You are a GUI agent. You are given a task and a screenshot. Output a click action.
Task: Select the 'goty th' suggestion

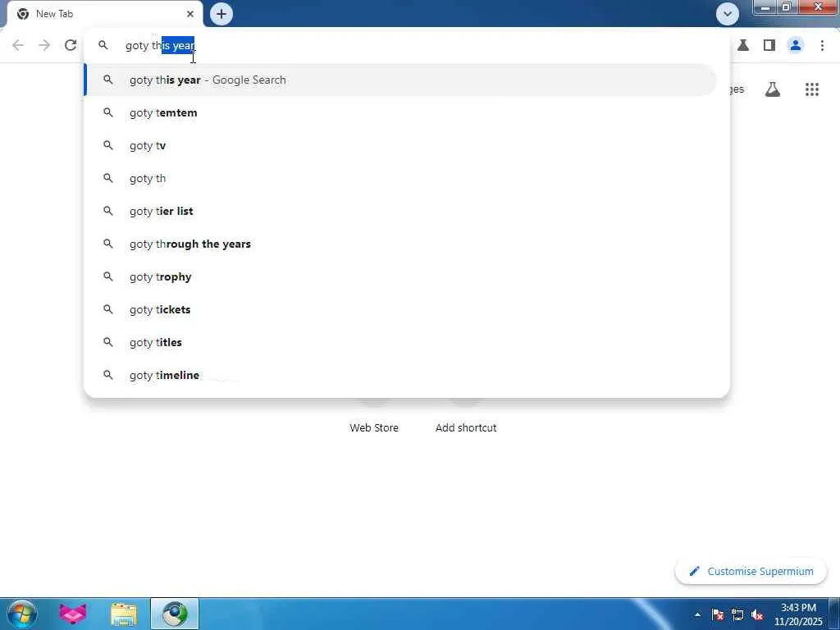(400, 178)
